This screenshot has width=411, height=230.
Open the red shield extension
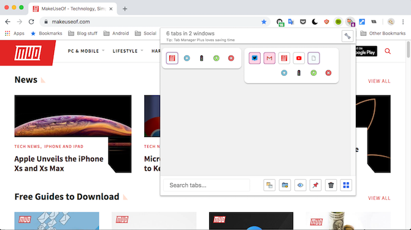pos(326,21)
